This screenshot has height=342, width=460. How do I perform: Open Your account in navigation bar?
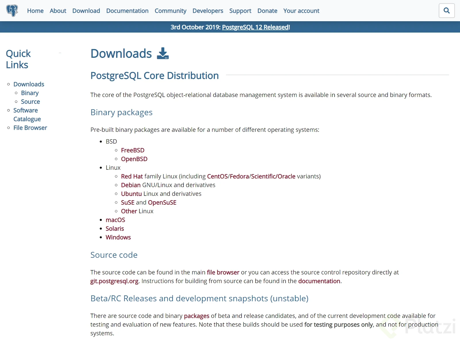pos(301,11)
